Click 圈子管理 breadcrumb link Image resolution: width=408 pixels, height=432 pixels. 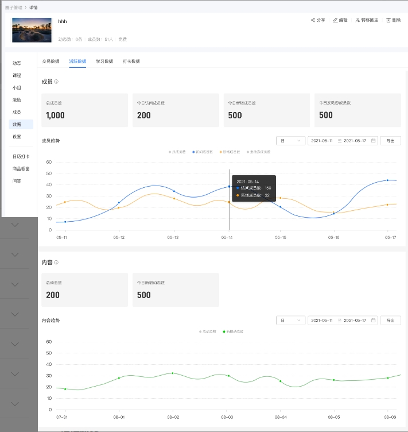click(x=15, y=7)
